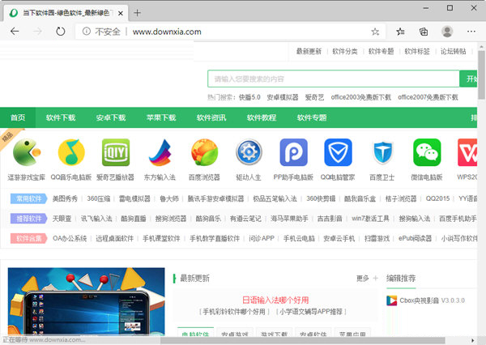Select the 软件教程 navigation tab
The image size is (486, 345).
pyautogui.click(x=262, y=117)
